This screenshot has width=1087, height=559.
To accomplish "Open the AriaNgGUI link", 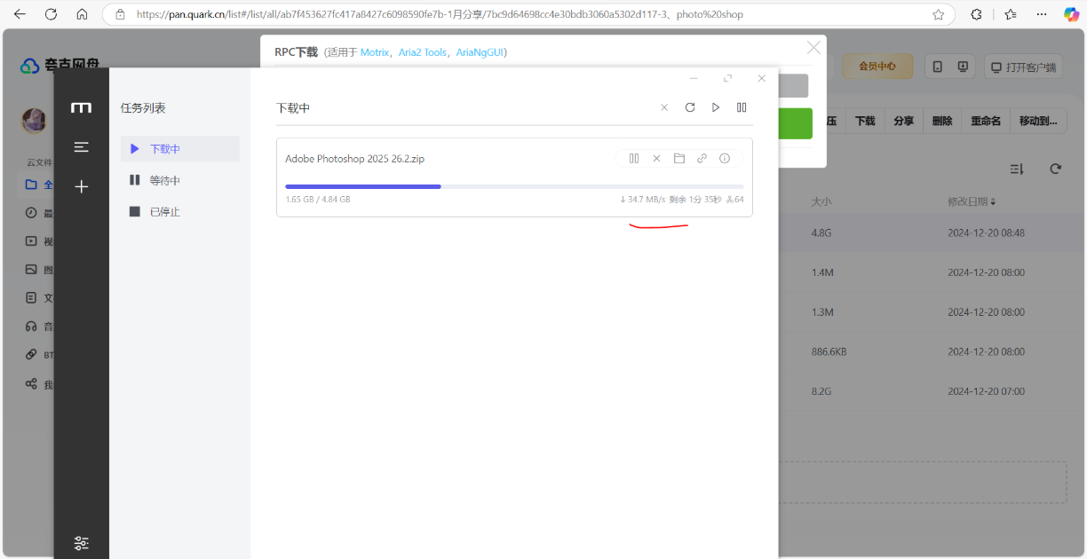I will point(480,52).
